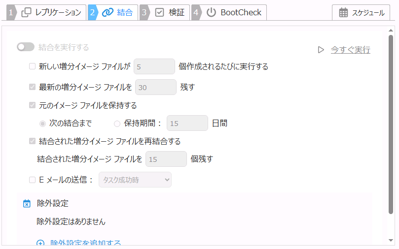The width and height of the screenshot is (399, 249).
Task: Click the scrollbar down arrow
Action: [391, 240]
